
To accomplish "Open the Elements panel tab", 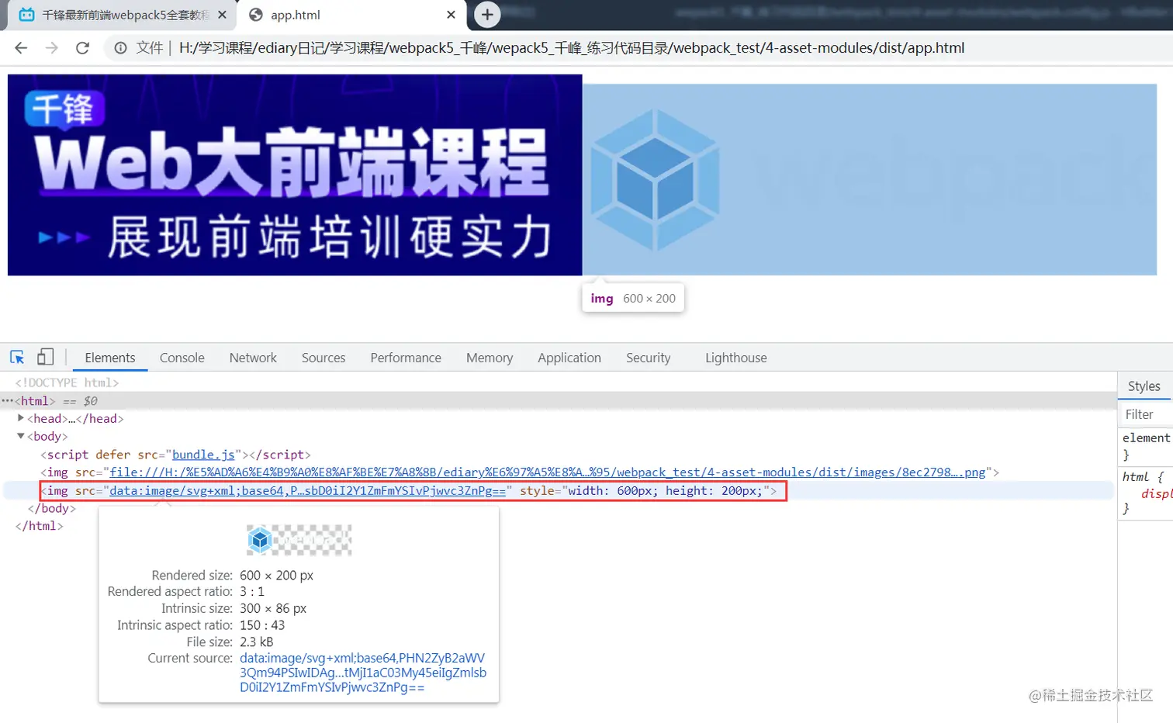I will [x=110, y=358].
